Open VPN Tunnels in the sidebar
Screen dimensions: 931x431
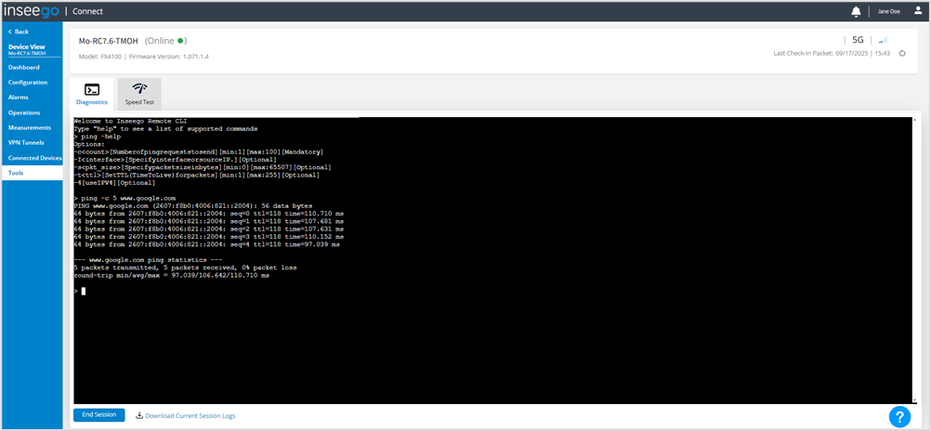tap(27, 142)
